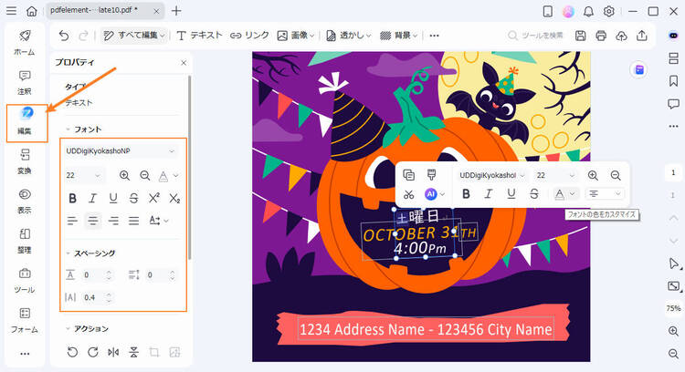
Task: Collapse the アクション section
Action: tap(68, 328)
